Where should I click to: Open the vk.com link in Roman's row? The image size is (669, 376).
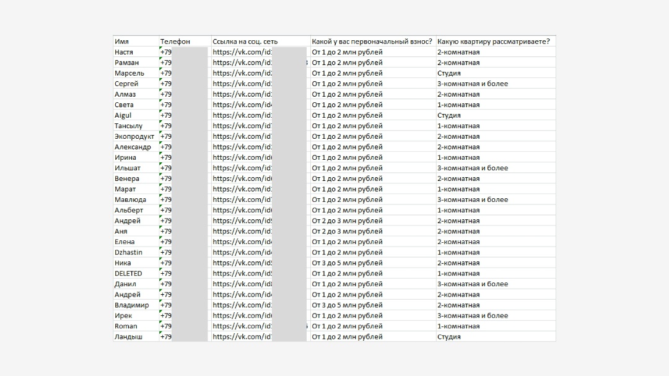(x=242, y=326)
